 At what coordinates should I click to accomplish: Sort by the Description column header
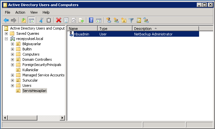[166, 29]
